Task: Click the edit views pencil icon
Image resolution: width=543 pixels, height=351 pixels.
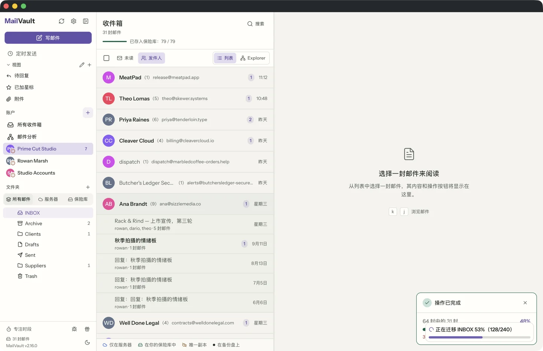Action: coord(82,65)
